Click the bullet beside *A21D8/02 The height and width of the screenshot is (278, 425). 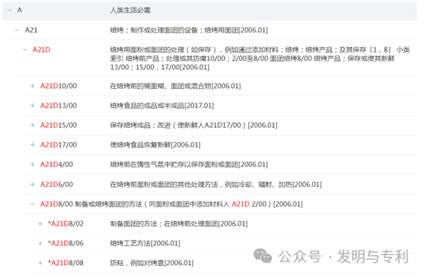(x=40, y=224)
